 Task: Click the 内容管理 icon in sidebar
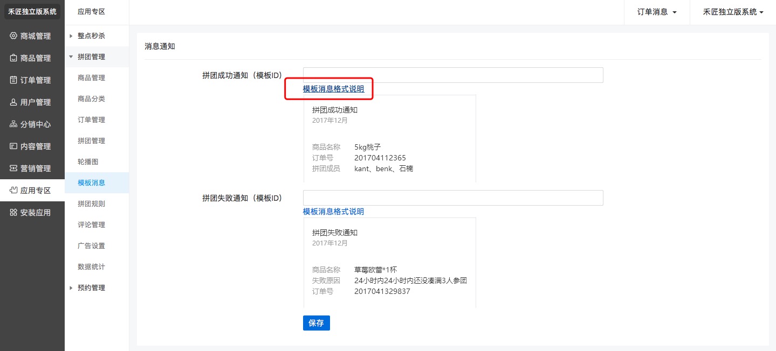(13, 146)
